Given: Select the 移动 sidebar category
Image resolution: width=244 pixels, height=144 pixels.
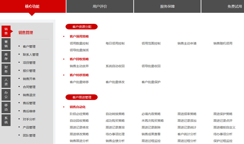Looking at the screenshot, I should [6, 107].
